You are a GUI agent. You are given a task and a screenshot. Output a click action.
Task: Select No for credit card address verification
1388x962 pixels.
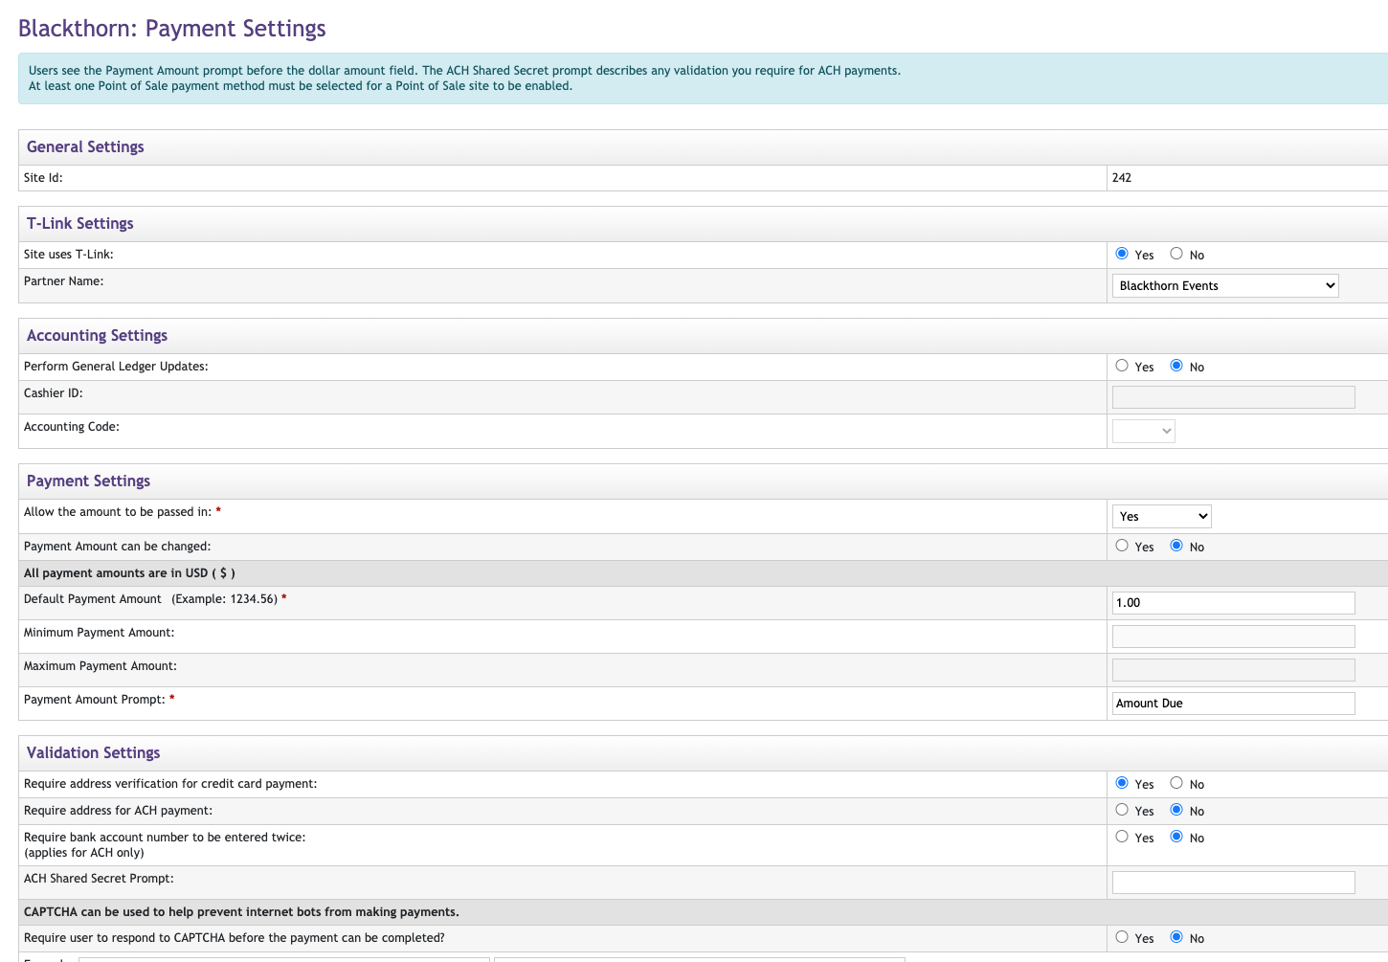click(1176, 783)
